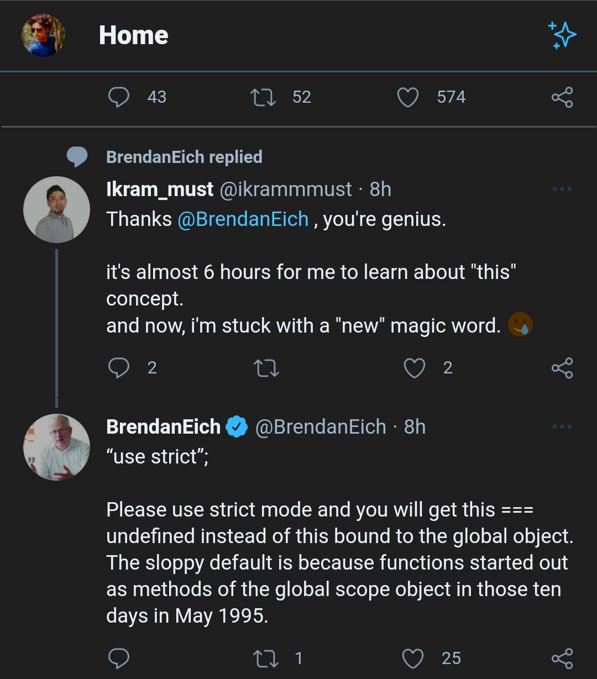This screenshot has height=679, width=597.
Task: Follow the @BrendanEich mention in Ikram's tweet
Action: (243, 219)
